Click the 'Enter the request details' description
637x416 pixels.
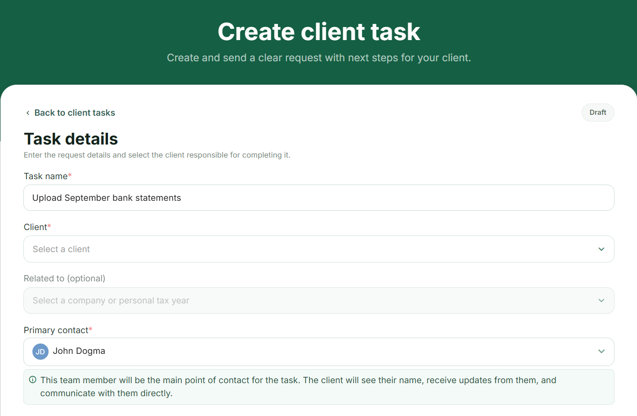(x=157, y=155)
